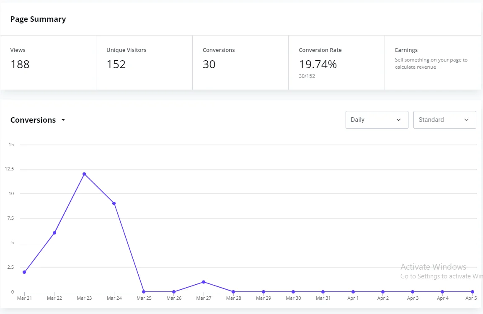Click the Mar 25 zero-value data point
Viewport: 483px width, 314px height.
(x=144, y=292)
